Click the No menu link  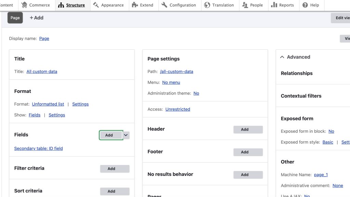coord(171,82)
